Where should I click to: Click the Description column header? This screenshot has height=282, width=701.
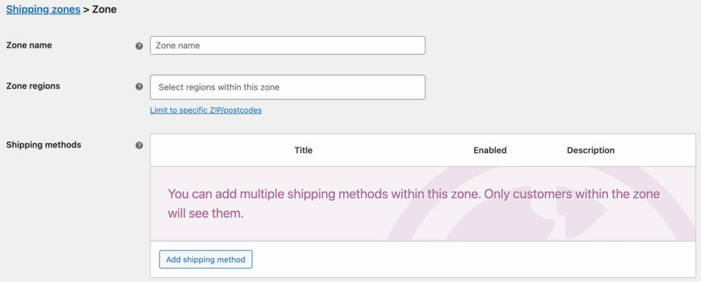591,150
